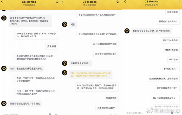This screenshot has width=182, height=115.
Task: Tap the back arrow in the left chat header
Action: (2, 2)
